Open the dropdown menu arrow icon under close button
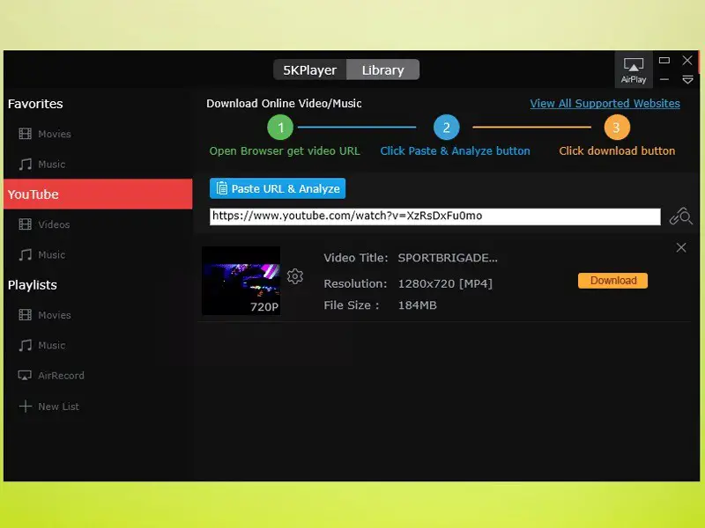 tap(687, 79)
